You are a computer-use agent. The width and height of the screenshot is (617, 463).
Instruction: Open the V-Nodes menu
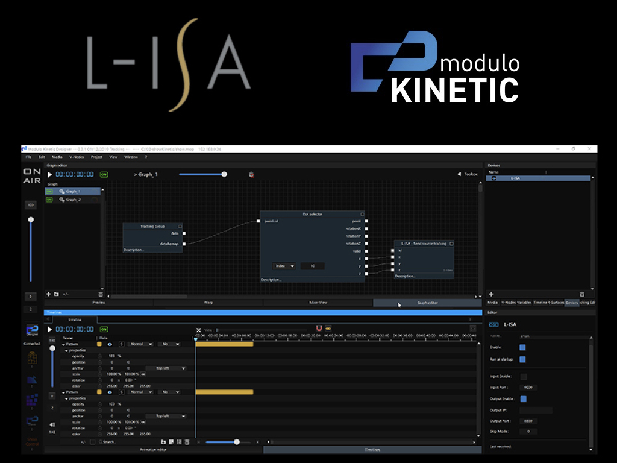point(77,157)
